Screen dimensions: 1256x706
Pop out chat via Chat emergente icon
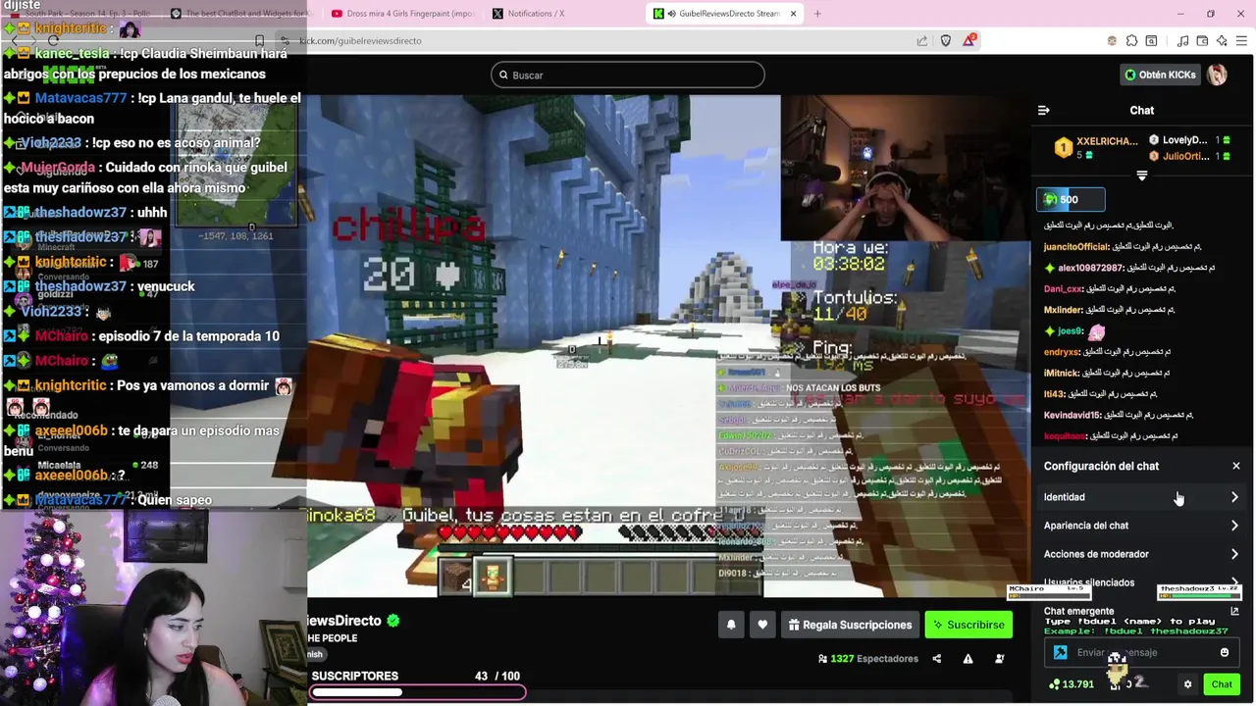1234,611
